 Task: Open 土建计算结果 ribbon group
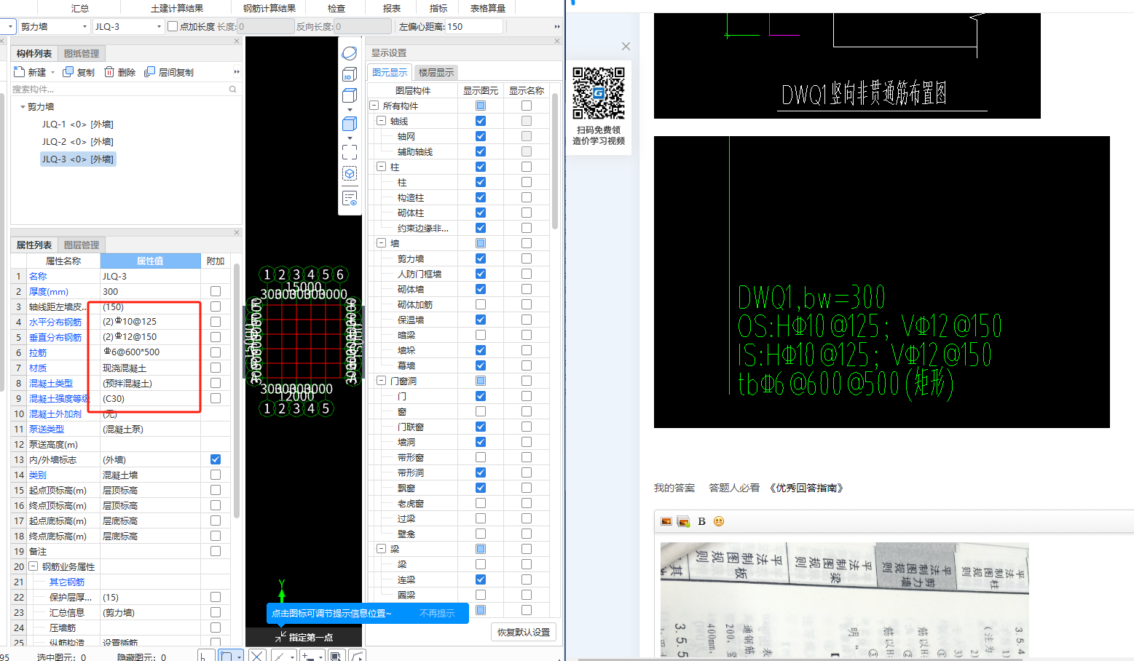coord(177,8)
